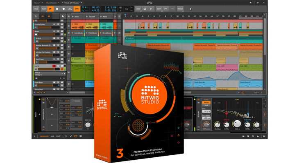Open the TRACK menu
The image size is (299, 163).
[x=180, y=9]
